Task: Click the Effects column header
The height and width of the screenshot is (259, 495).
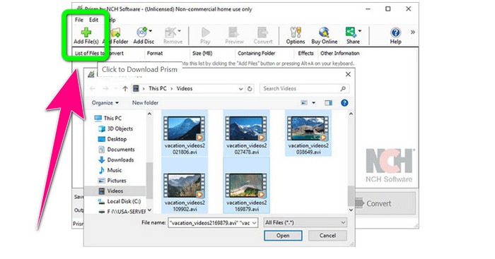Action: click(x=305, y=53)
